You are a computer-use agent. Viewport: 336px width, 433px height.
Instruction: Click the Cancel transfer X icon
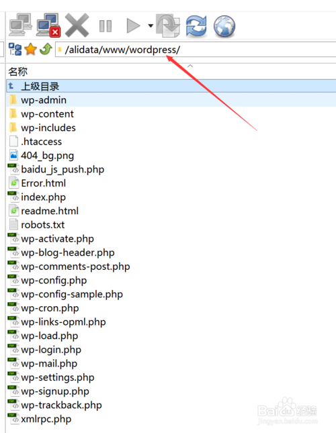coord(77,25)
